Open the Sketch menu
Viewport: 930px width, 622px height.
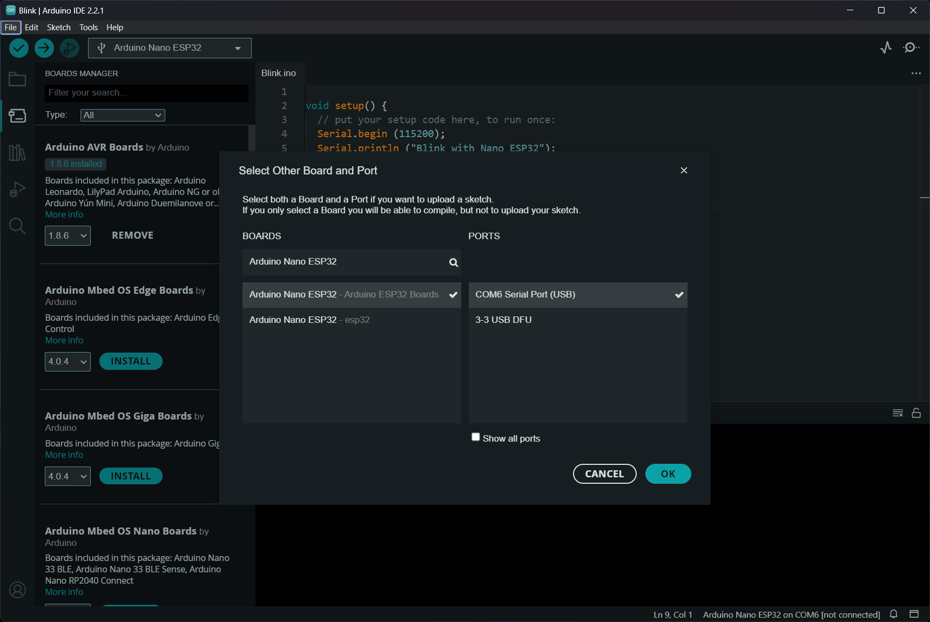pyautogui.click(x=59, y=28)
